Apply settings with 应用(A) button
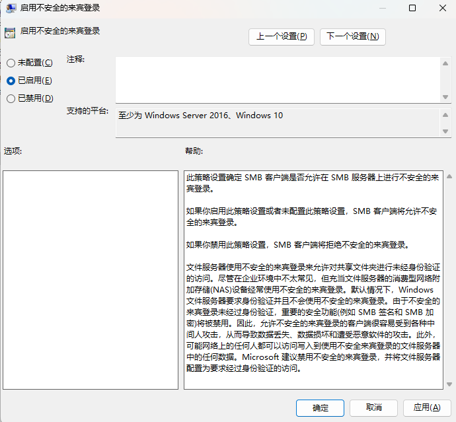This screenshot has height=422, width=456. click(x=427, y=407)
